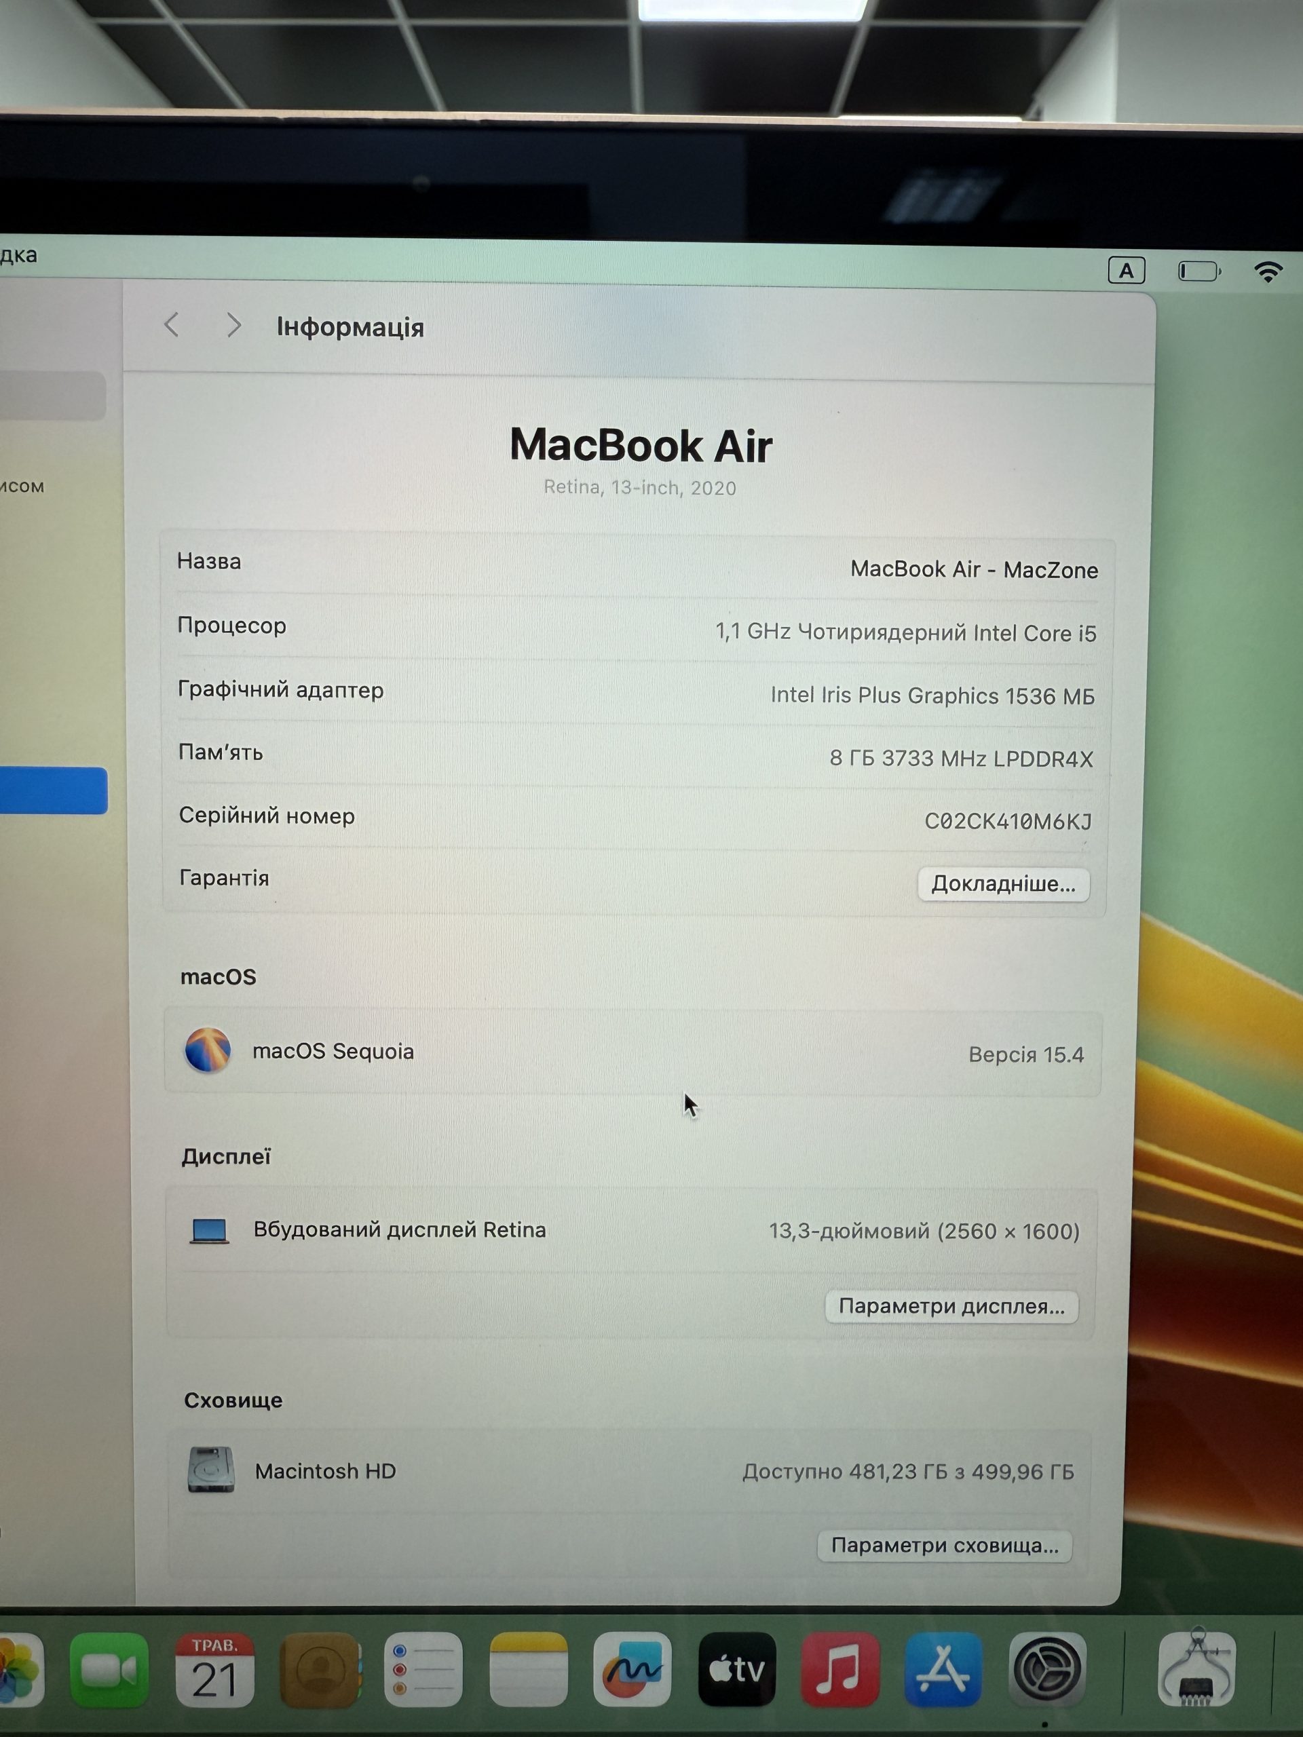Image resolution: width=1303 pixels, height=1737 pixels.
Task: Go back with the left chevron arrow
Action: tap(172, 324)
